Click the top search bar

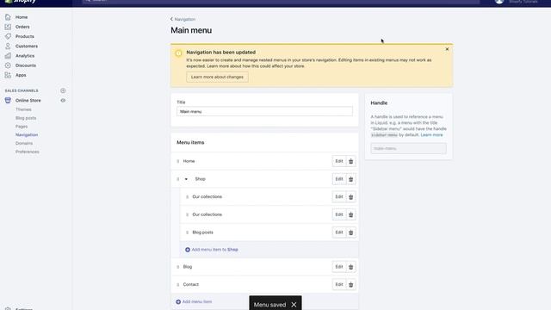pyautogui.click(x=281, y=2)
